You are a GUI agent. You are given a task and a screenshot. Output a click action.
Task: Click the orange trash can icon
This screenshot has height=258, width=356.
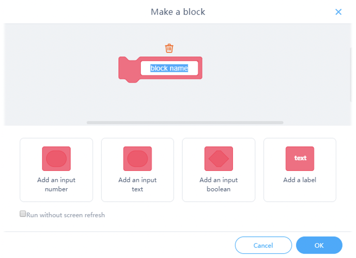coord(169,48)
